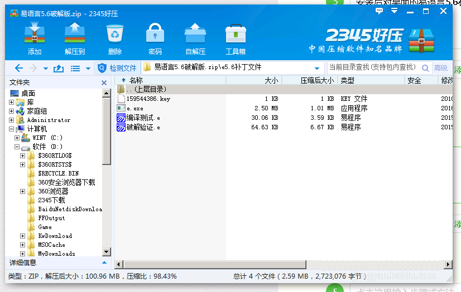Select the BaiduNetdiskDownload folder
Viewport: 461px width, 292px height.
point(70,209)
